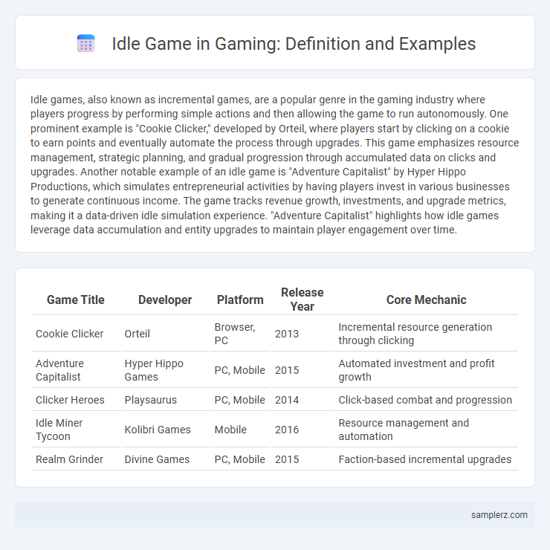This screenshot has height=550, width=550.
Task: Click 'Faction-based incremental upgrades' cell
Action: pyautogui.click(x=424, y=459)
